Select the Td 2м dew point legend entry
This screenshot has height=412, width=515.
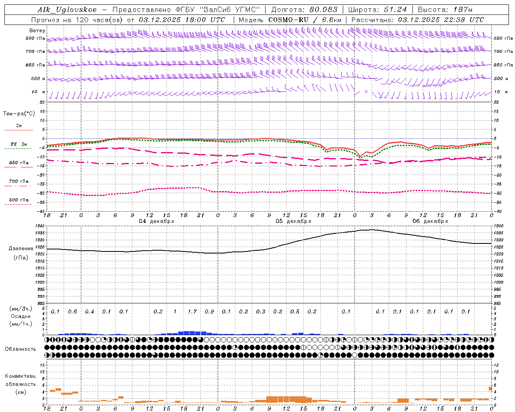tap(19, 144)
